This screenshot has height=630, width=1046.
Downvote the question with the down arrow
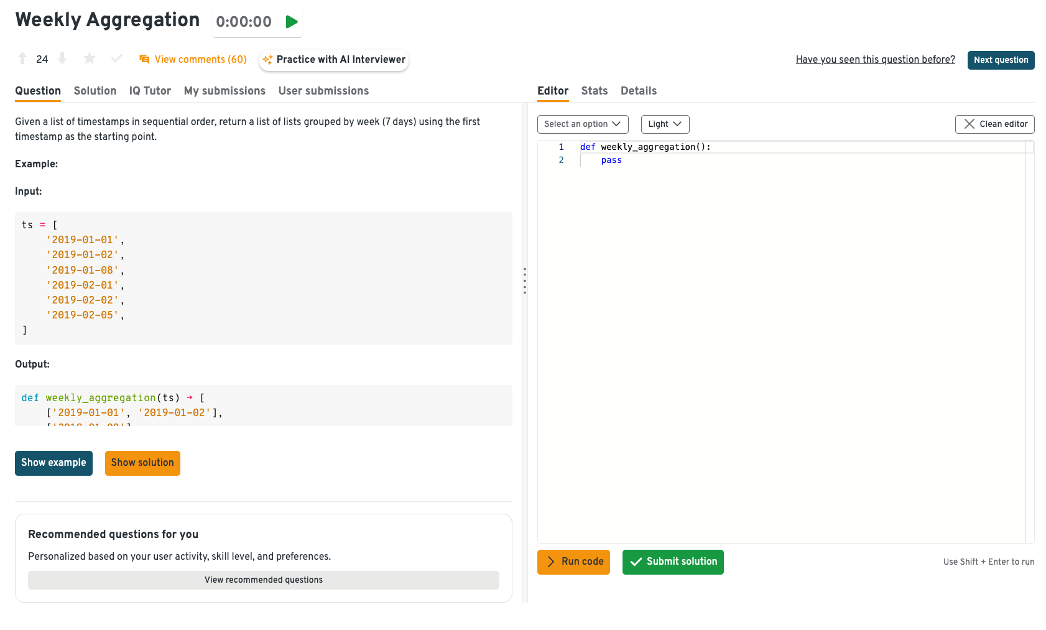(62, 58)
